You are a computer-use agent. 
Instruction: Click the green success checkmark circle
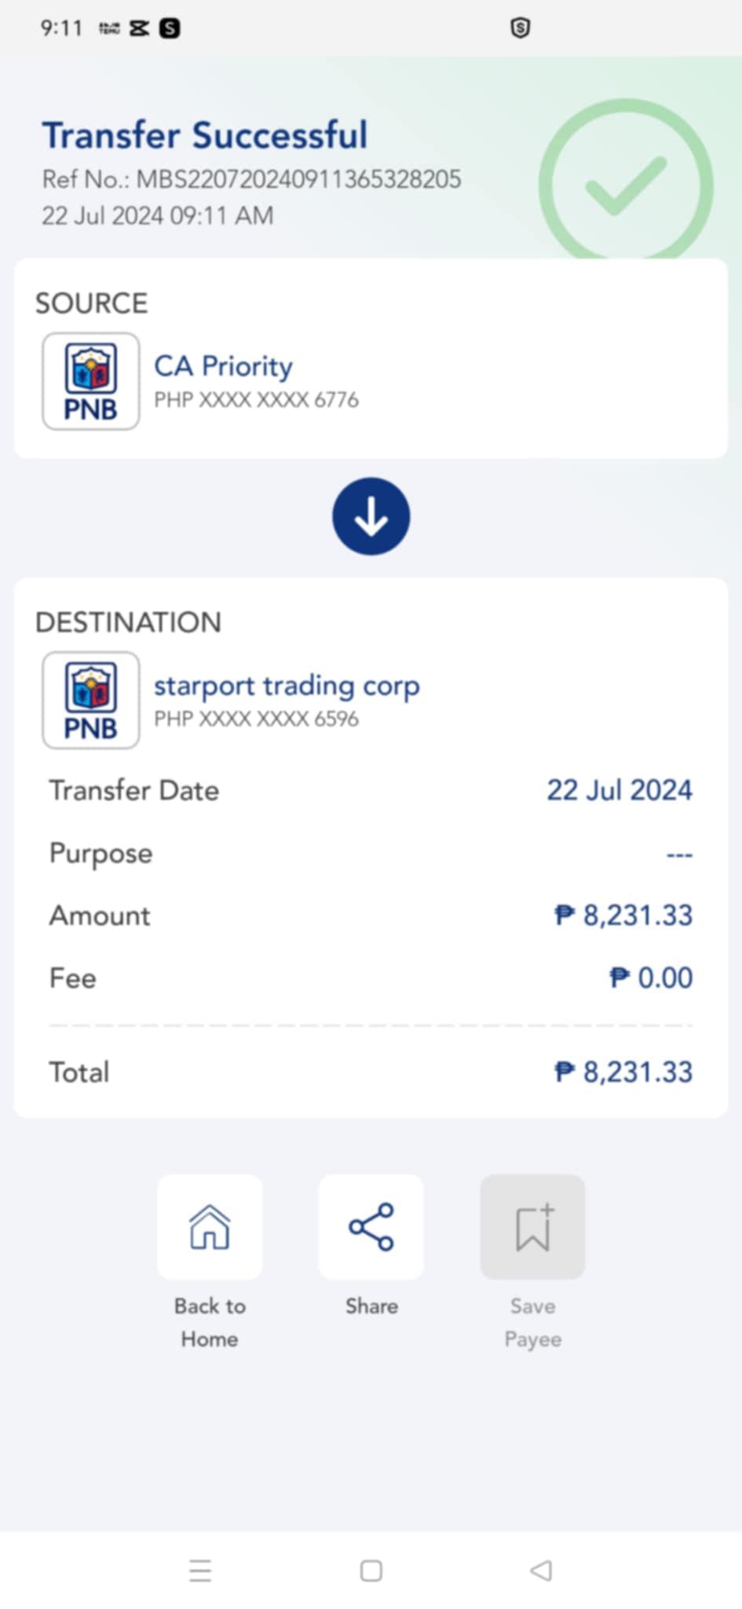tap(625, 185)
